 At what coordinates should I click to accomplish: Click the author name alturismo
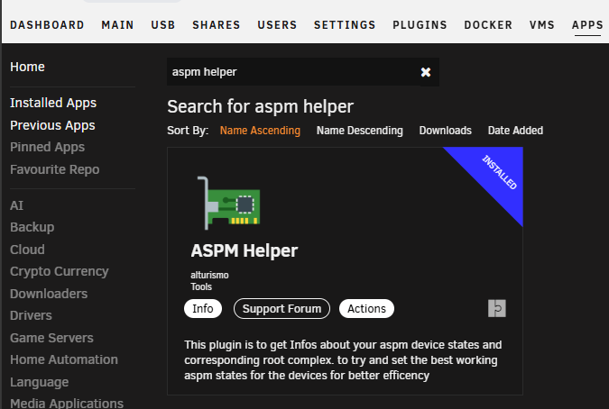[209, 276]
